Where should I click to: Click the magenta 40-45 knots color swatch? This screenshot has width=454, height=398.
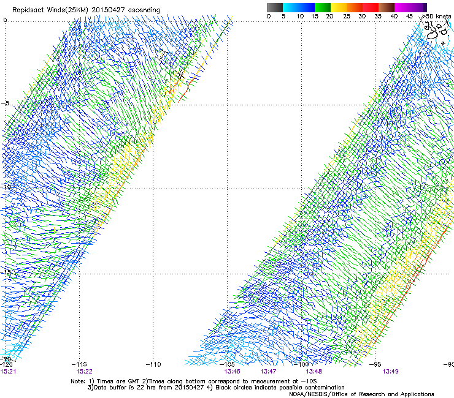402,7
